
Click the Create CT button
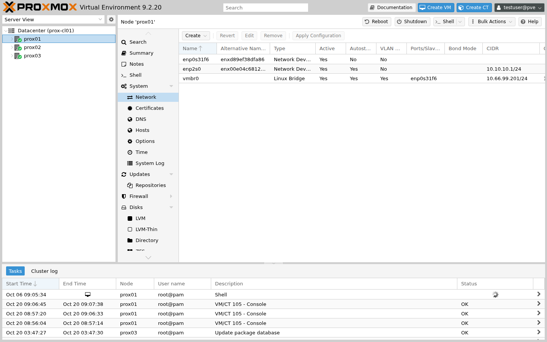pyautogui.click(x=474, y=8)
